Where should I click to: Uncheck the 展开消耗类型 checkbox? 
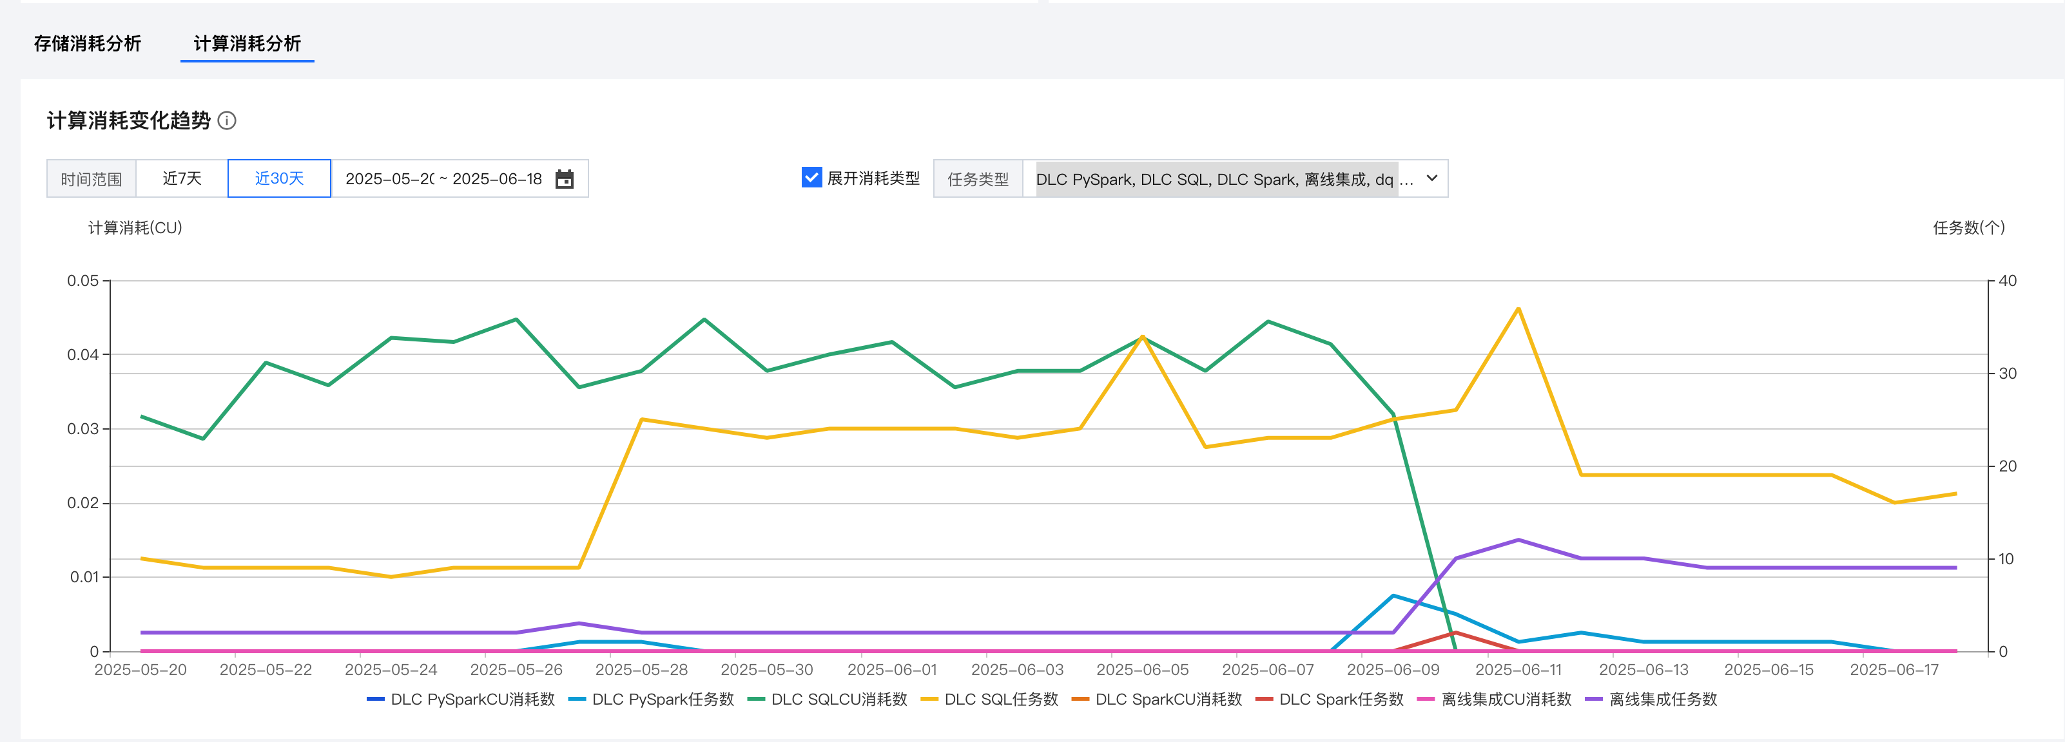coord(811,178)
